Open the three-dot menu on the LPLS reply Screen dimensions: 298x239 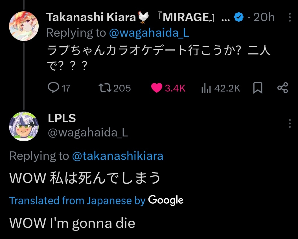(290, 123)
